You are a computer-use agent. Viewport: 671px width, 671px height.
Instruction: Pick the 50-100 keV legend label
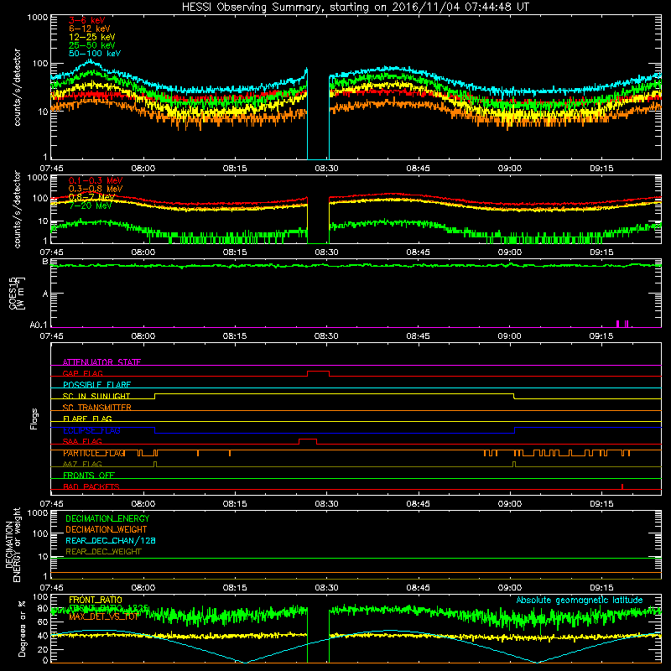click(x=95, y=54)
